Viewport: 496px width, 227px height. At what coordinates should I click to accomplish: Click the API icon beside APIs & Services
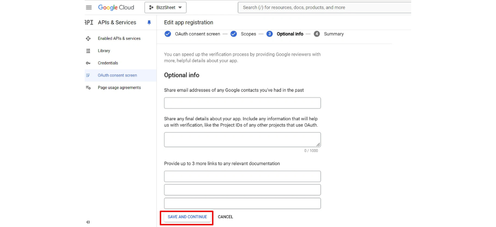89,23
